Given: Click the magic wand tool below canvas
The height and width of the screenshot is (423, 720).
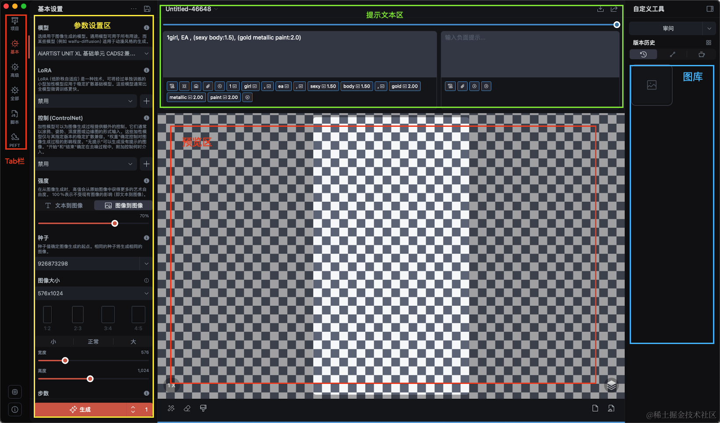Looking at the screenshot, I should pos(171,408).
